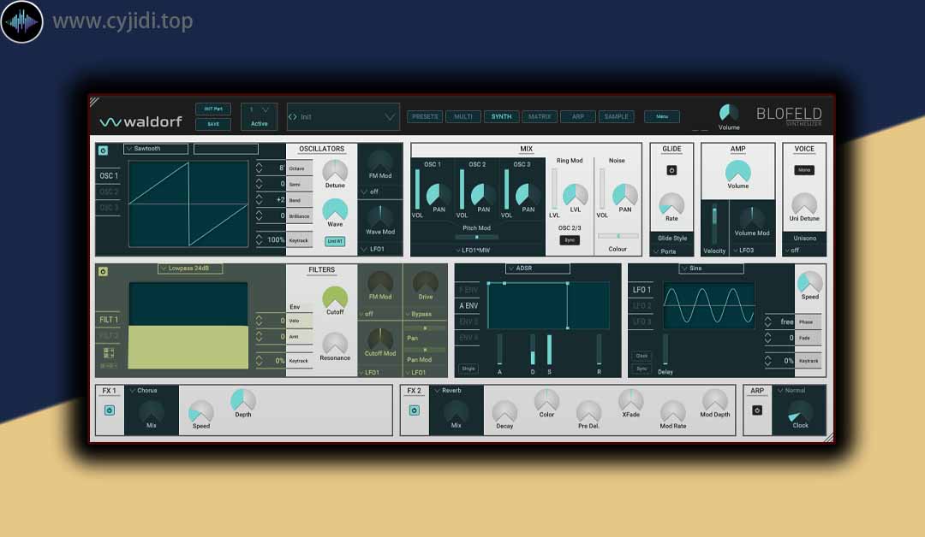This screenshot has height=537, width=925.
Task: Open the Glide Style Porta dropdown
Action: pos(665,251)
